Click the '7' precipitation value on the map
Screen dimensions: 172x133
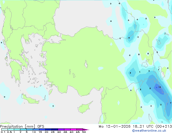pyautogui.click(x=171, y=103)
